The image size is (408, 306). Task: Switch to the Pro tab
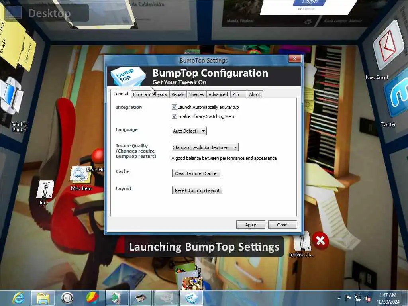[x=238, y=94]
